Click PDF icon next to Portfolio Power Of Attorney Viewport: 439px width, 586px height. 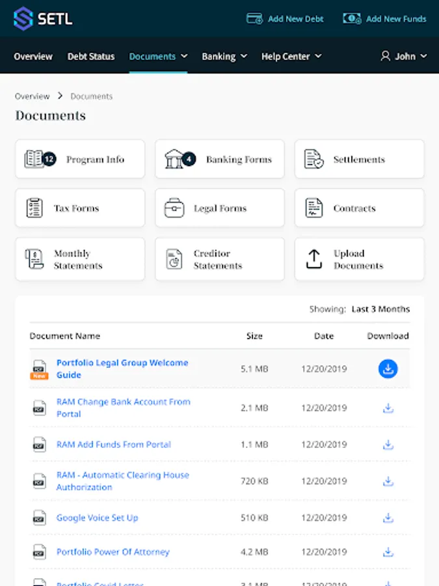[39, 552]
